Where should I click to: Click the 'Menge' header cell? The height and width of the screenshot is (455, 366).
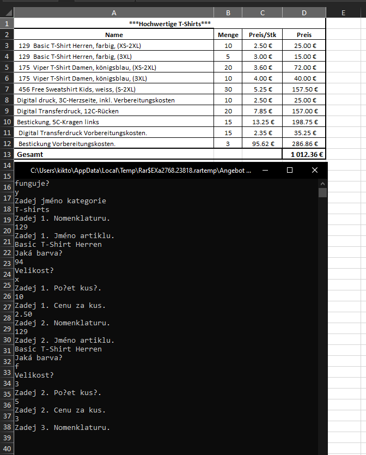click(228, 34)
